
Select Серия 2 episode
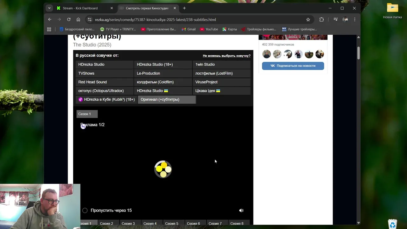point(108,223)
